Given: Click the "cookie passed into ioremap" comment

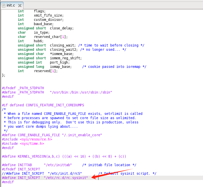Looking at the screenshot, I should 114,67.
